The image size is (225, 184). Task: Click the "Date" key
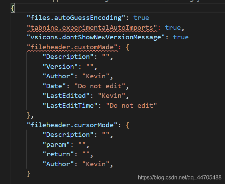pos(55,86)
